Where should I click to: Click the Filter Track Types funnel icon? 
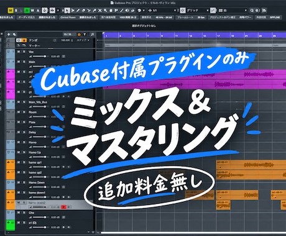pos(85,34)
